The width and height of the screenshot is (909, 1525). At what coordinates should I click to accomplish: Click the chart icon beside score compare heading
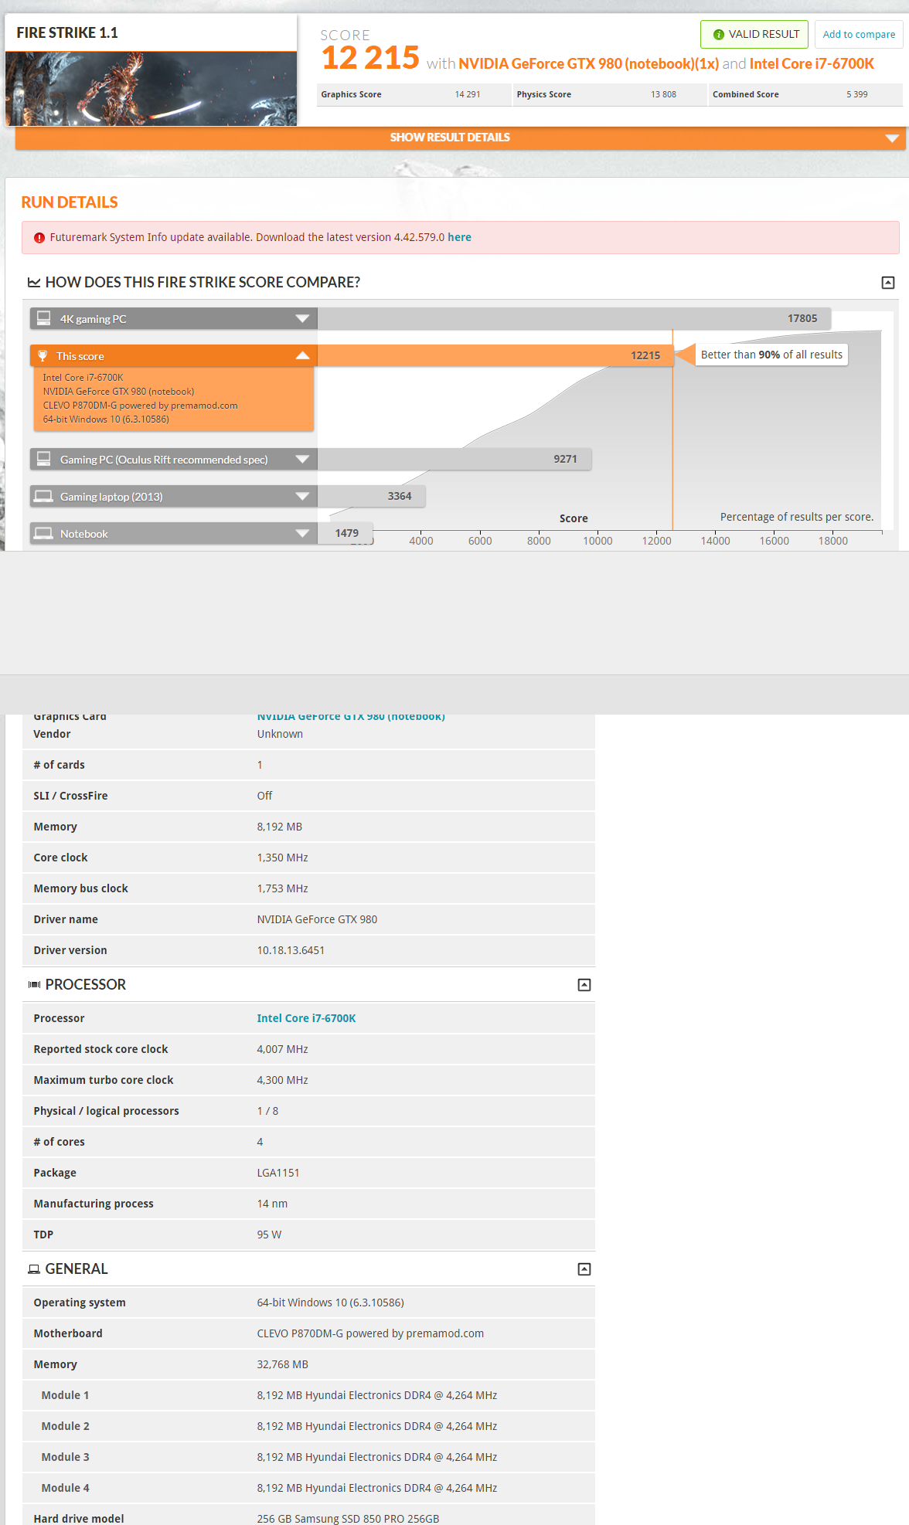34,283
